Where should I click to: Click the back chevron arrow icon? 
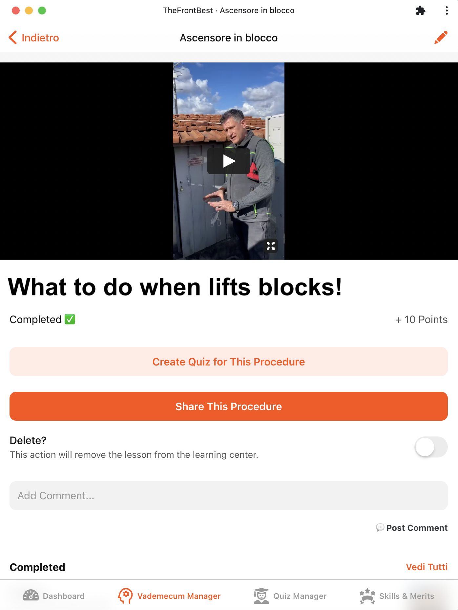pyautogui.click(x=12, y=37)
